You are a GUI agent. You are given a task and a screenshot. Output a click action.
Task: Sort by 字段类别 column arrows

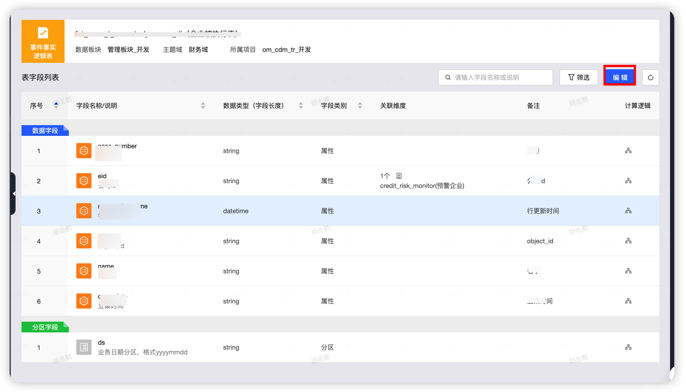coord(360,105)
